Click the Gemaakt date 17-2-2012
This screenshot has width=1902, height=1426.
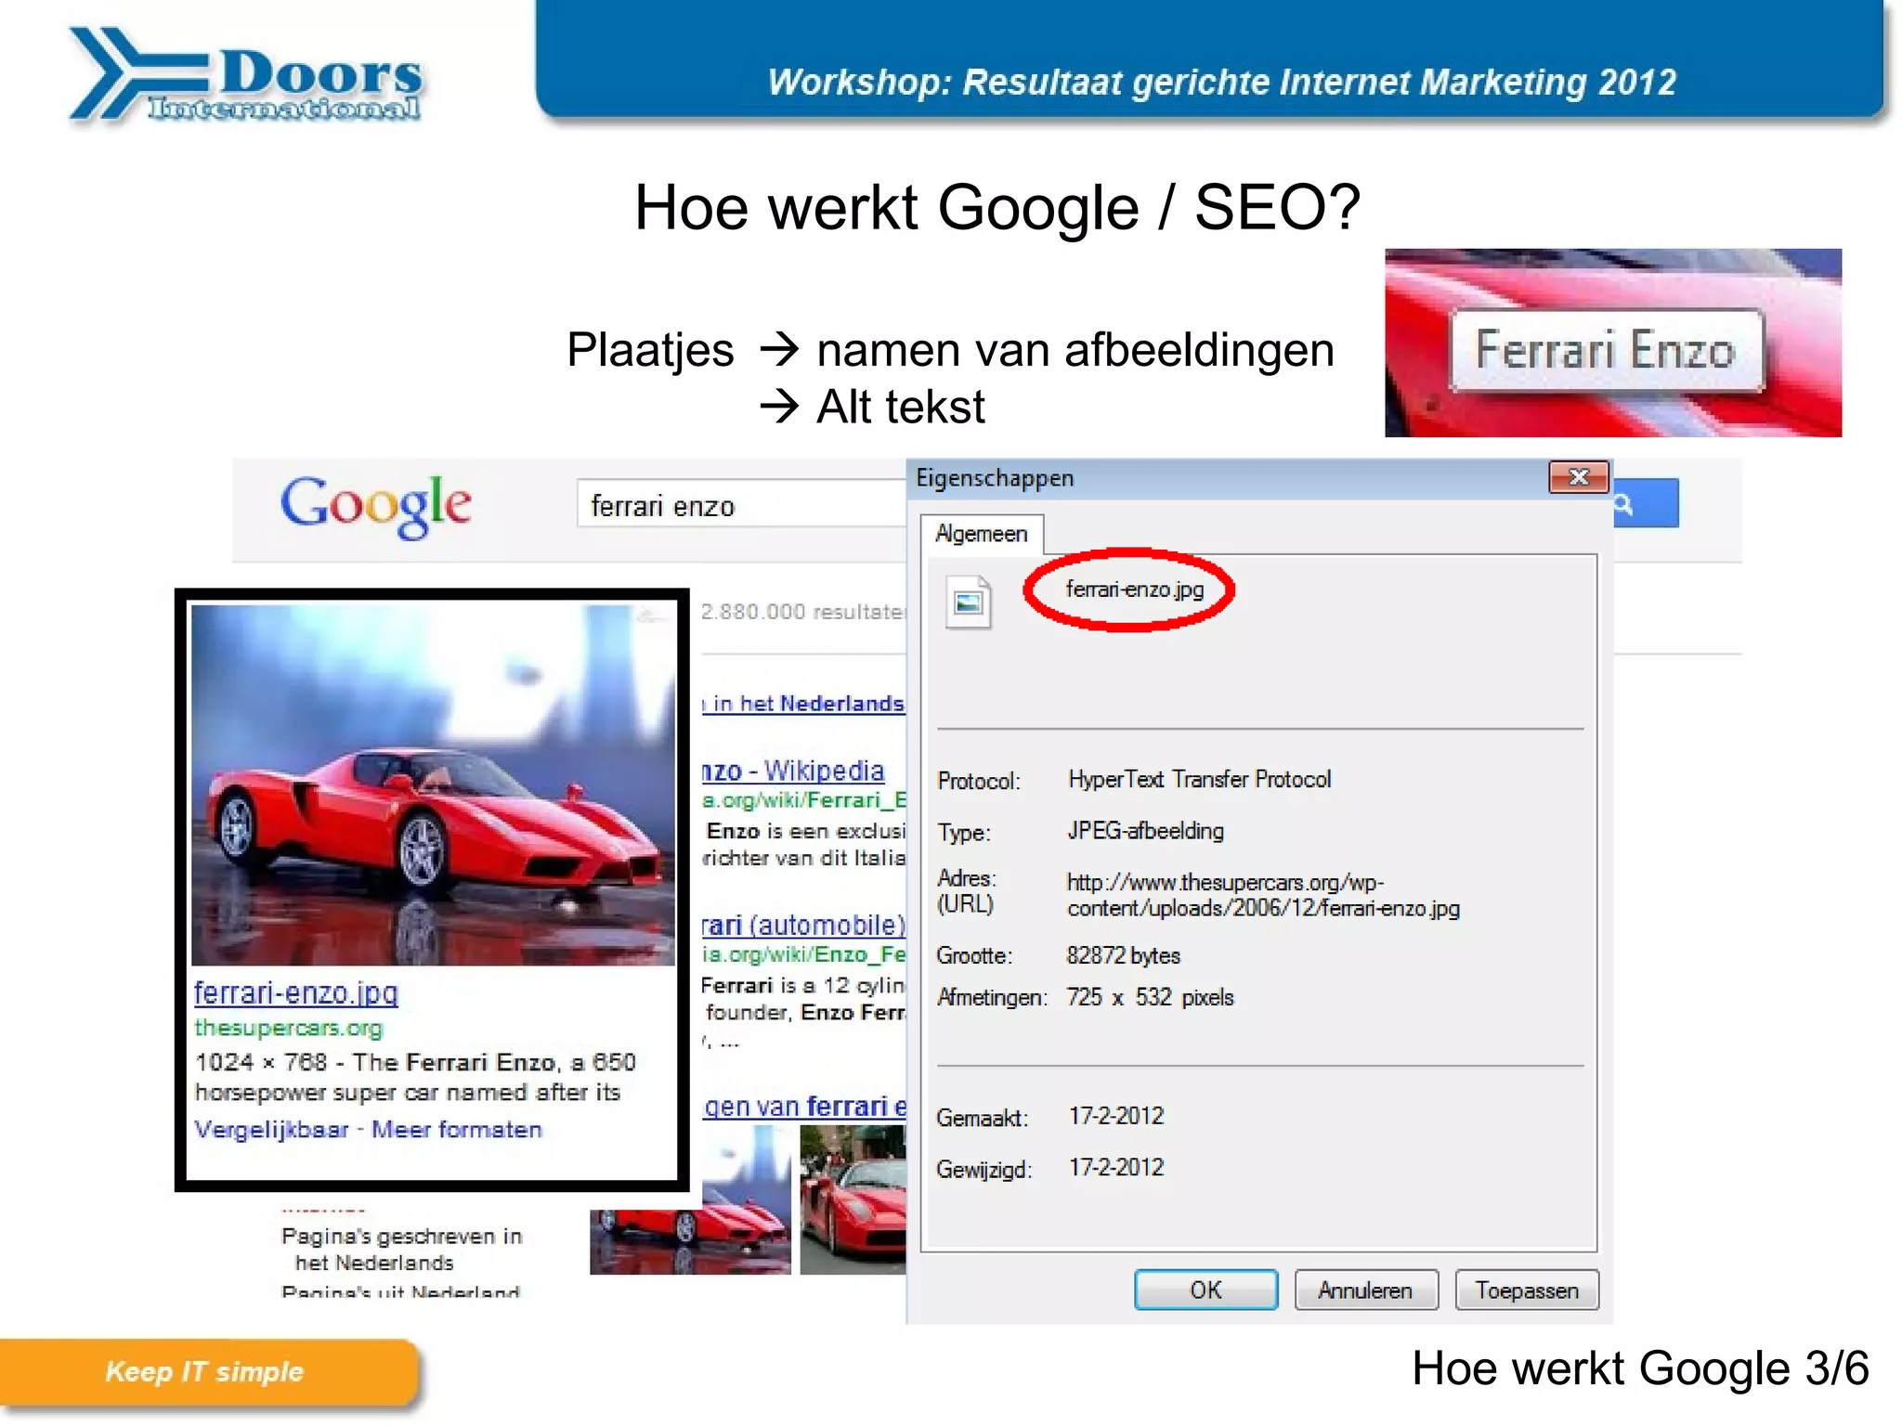click(1115, 1116)
